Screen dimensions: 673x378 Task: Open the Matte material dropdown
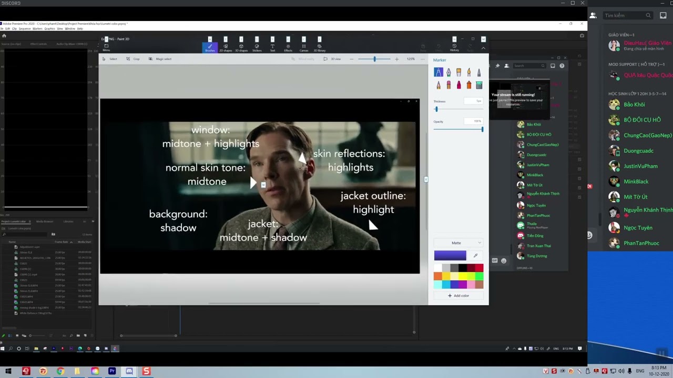click(x=458, y=243)
